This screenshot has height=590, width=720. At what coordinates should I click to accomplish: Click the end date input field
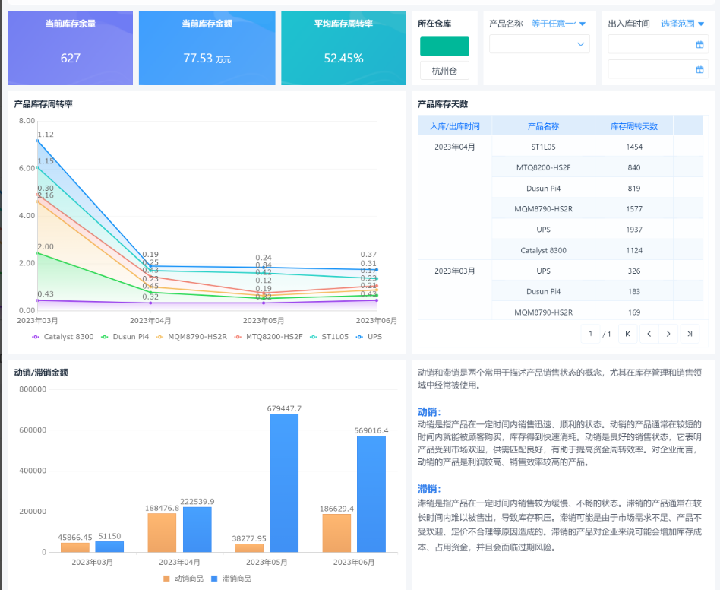(x=658, y=69)
